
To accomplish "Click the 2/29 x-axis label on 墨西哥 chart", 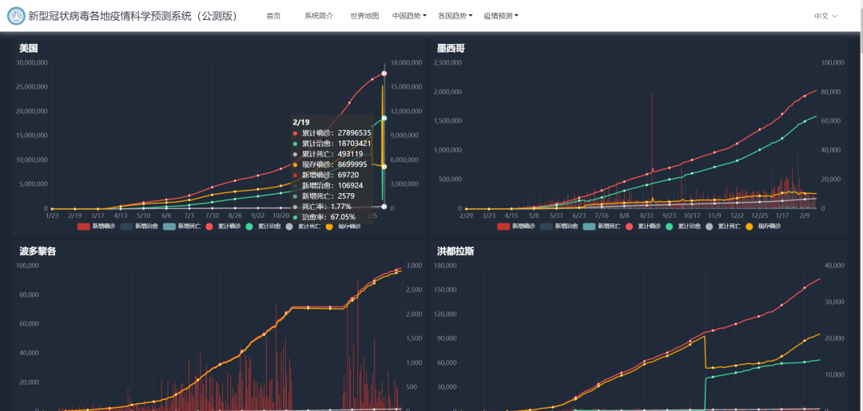I will 466,216.
